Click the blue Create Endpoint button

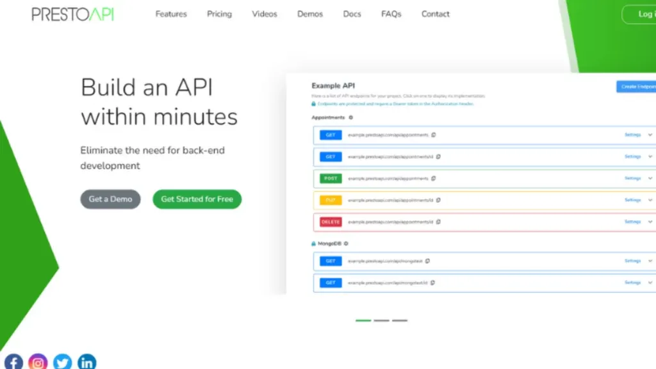click(x=636, y=86)
